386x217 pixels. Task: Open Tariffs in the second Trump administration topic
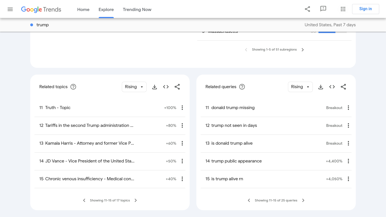point(89,125)
